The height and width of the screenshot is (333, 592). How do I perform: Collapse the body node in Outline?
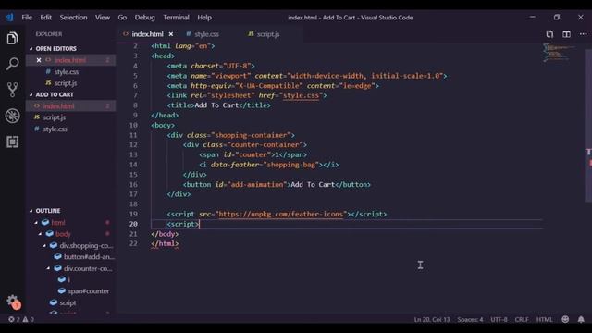click(x=41, y=234)
